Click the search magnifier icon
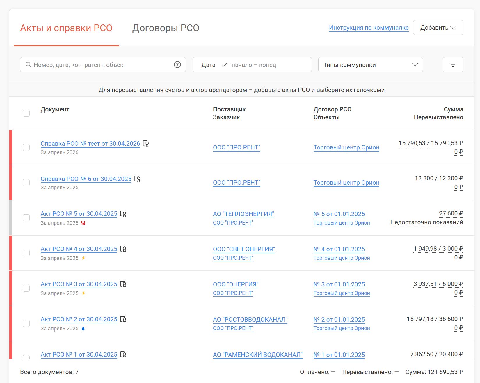 (28, 65)
